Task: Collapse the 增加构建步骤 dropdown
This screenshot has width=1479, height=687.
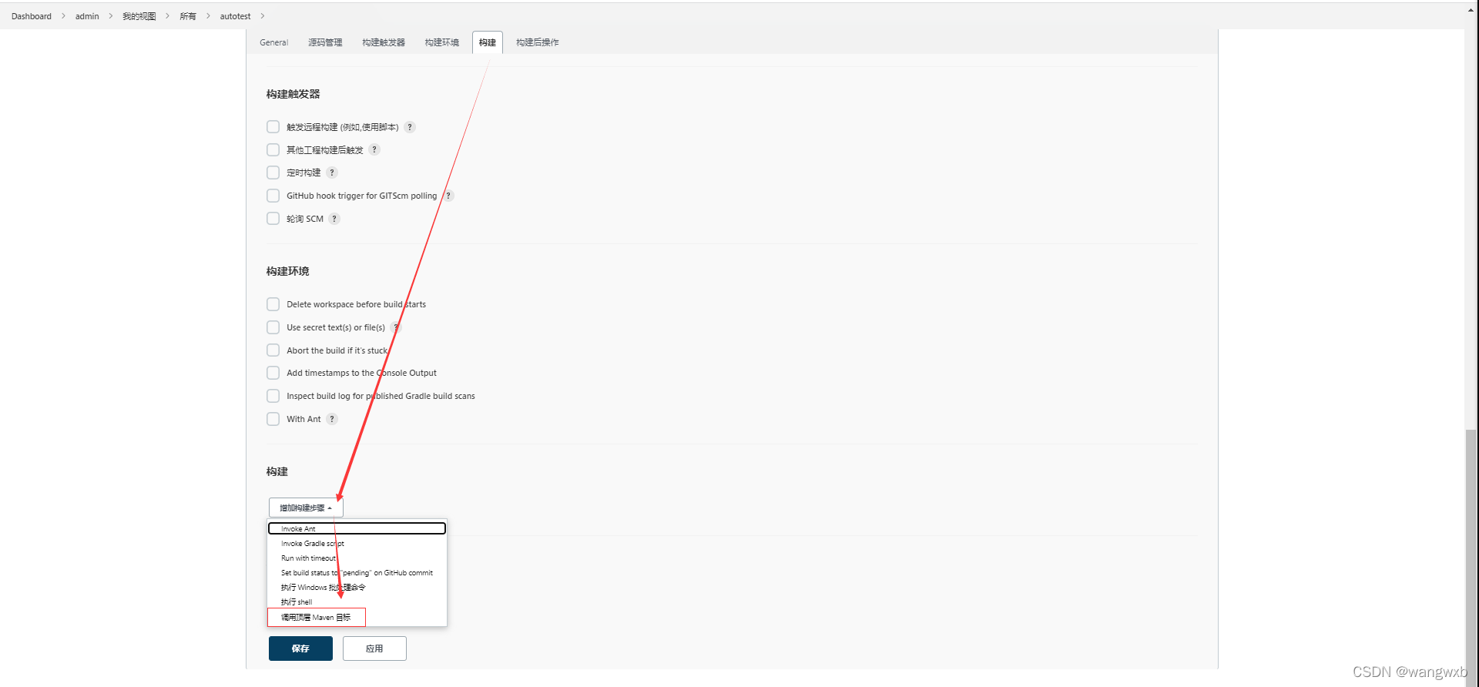Action: [306, 508]
